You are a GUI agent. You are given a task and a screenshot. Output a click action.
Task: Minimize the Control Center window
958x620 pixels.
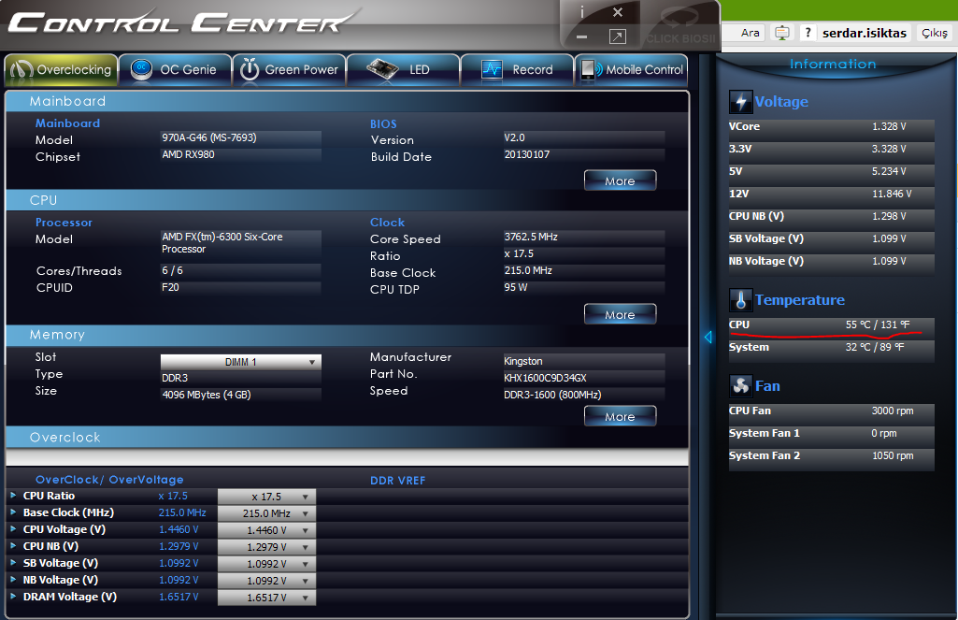(581, 37)
